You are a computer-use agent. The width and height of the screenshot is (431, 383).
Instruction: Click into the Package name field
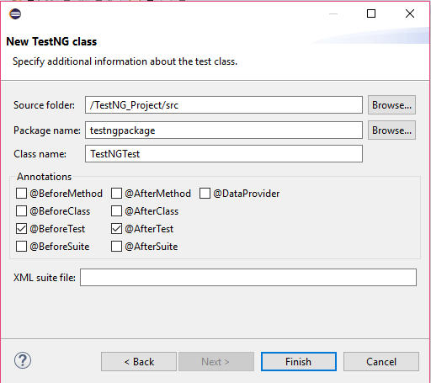point(224,130)
